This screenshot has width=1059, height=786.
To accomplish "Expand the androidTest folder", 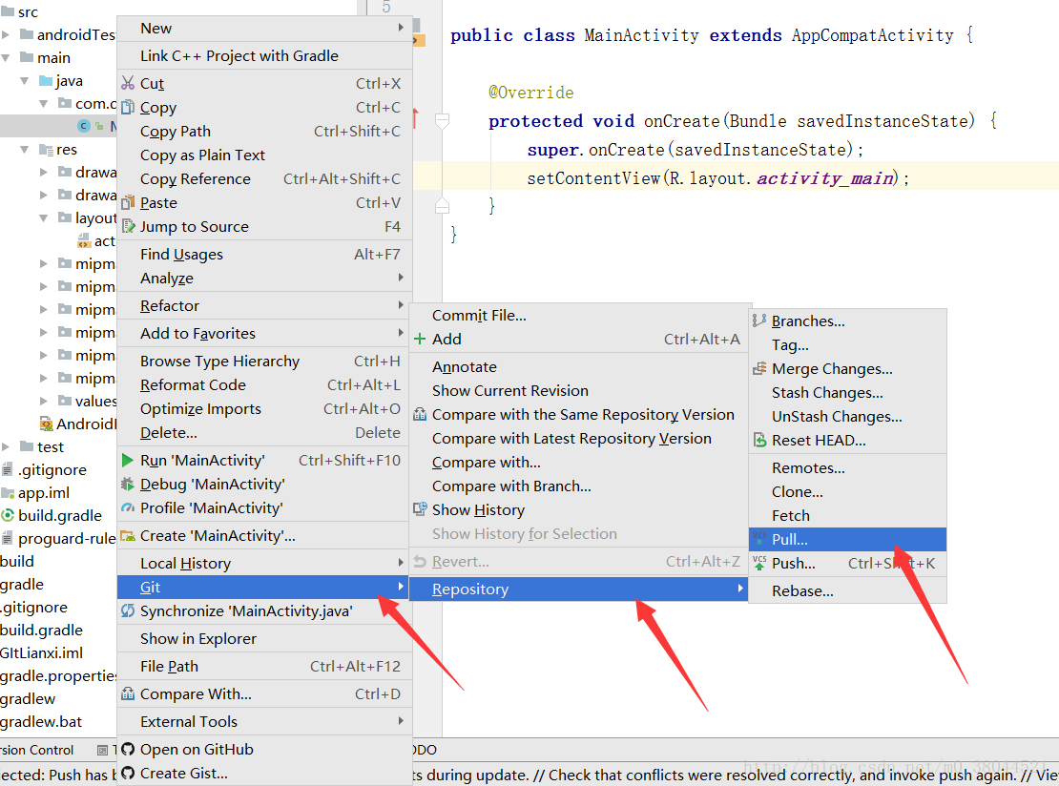I will pos(6,34).
